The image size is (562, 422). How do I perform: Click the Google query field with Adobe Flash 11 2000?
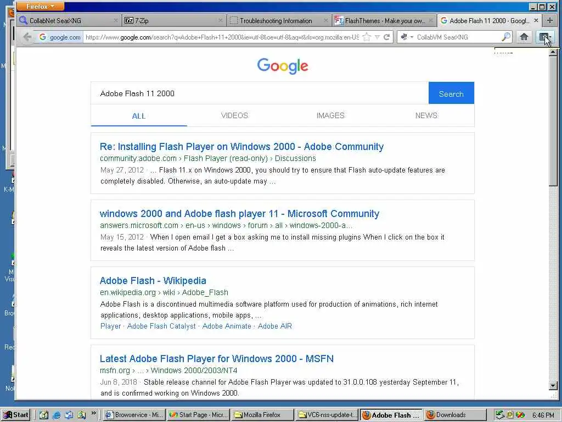[260, 93]
